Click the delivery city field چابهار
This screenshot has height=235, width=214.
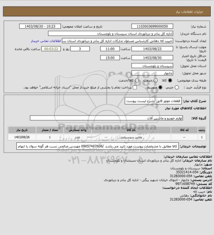pyautogui.click(x=152, y=73)
